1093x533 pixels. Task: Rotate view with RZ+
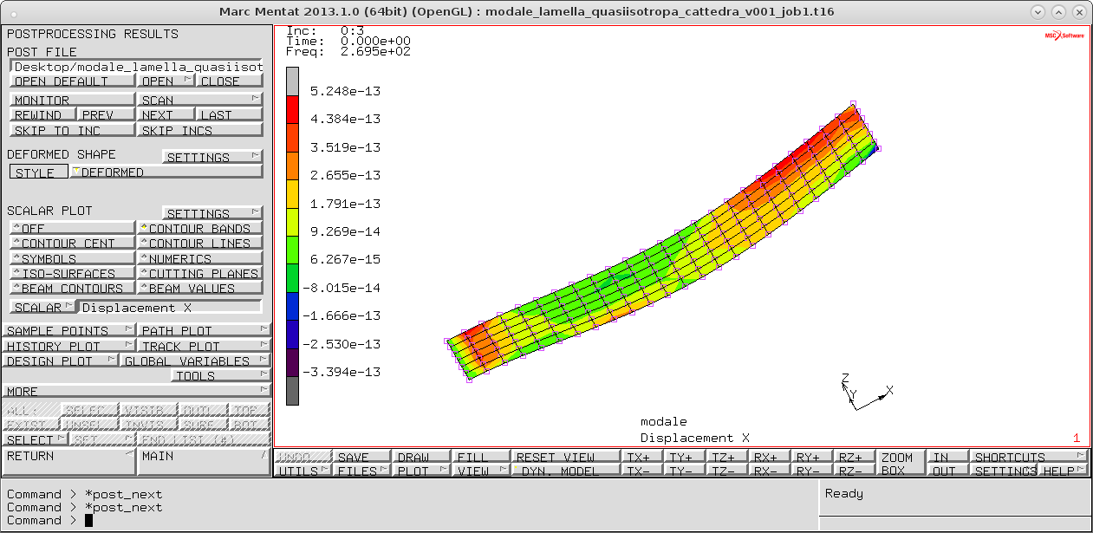click(x=855, y=457)
